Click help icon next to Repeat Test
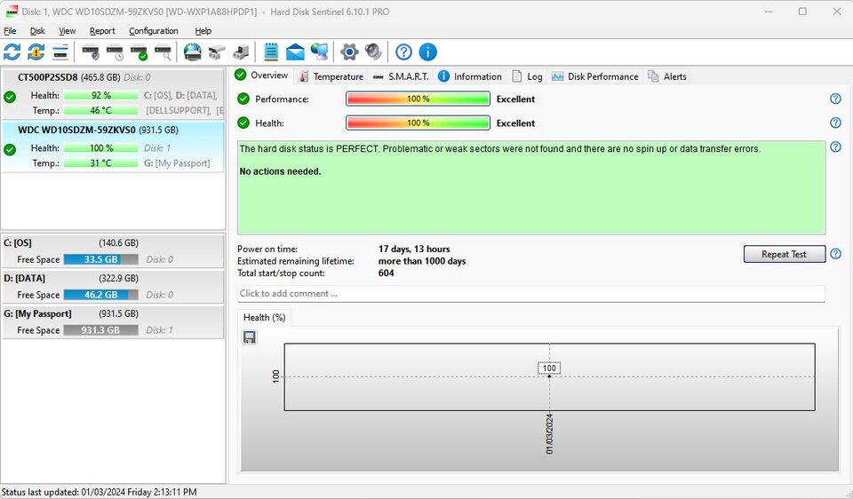Screen dimensions: 853x499 coord(835,254)
